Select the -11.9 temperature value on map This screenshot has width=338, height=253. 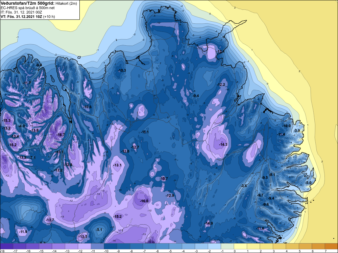pos(23,232)
